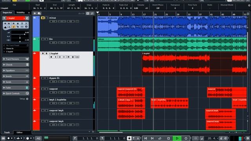Click the left locator flag icon
The width and height of the screenshot is (251, 141).
click(75, 138)
